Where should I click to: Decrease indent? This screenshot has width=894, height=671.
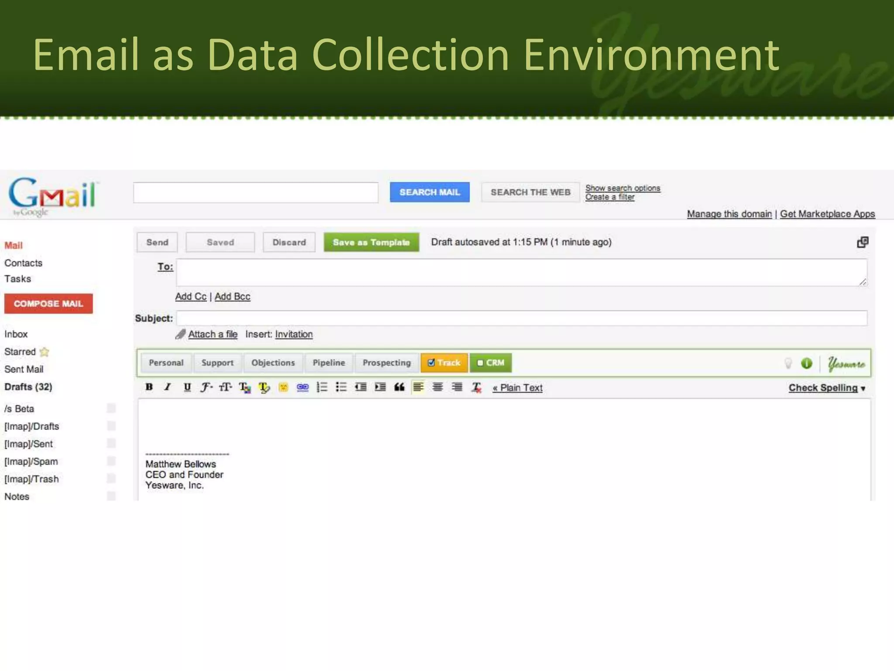point(361,387)
